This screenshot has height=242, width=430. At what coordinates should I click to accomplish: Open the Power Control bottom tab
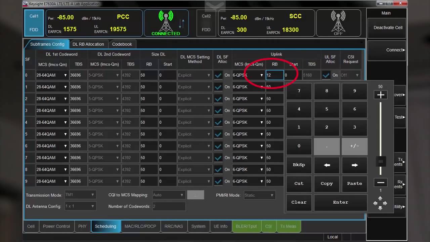tap(56, 226)
